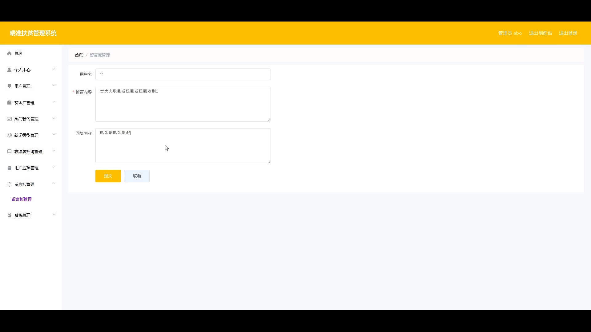
Task: Select 贫困户管理 in the sidebar menu
Action: [x=24, y=103]
